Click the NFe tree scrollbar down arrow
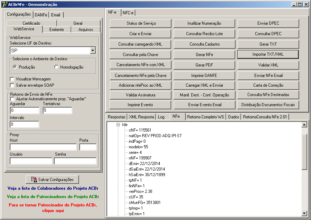Image resolution: width=311 pixels, height=220 pixels. [x=304, y=213]
